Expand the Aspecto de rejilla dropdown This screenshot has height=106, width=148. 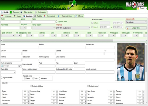click(x=136, y=22)
